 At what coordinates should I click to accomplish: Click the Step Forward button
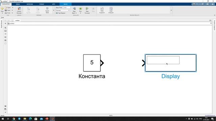(x=87, y=10)
